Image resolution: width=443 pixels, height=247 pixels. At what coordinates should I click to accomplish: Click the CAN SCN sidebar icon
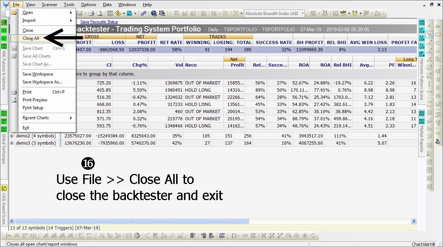click(421, 23)
